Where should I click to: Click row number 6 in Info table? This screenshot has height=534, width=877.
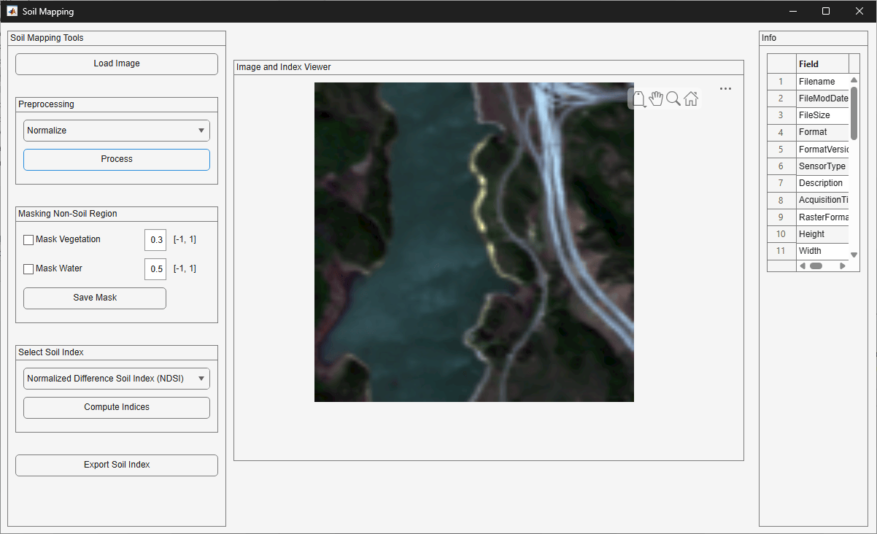[x=781, y=166]
